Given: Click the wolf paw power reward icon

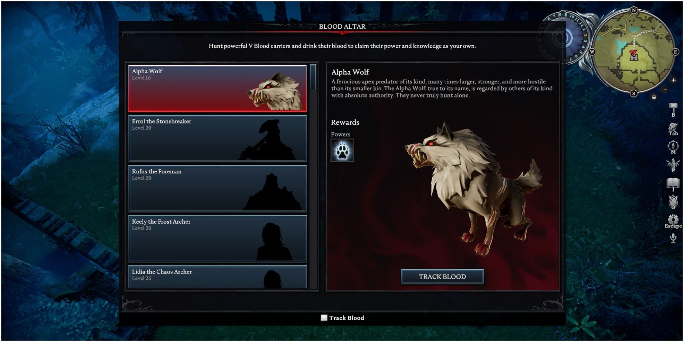Looking at the screenshot, I should coord(342,150).
